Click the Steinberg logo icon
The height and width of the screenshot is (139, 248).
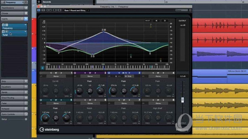click(42, 130)
